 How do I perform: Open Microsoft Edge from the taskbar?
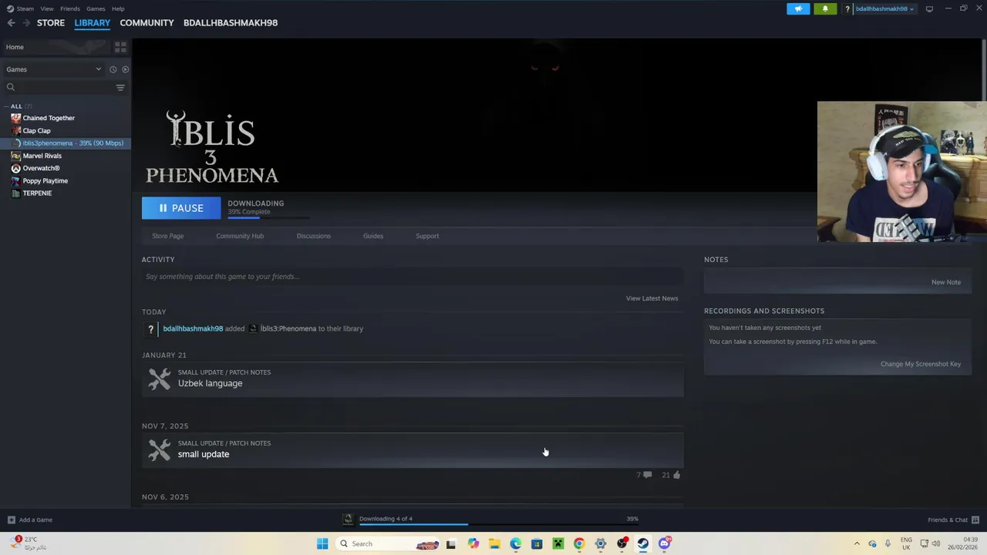(516, 544)
